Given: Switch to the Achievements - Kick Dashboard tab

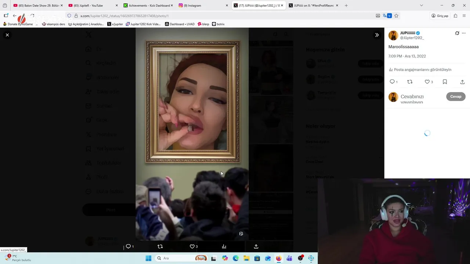Looking at the screenshot, I should 148,5.
